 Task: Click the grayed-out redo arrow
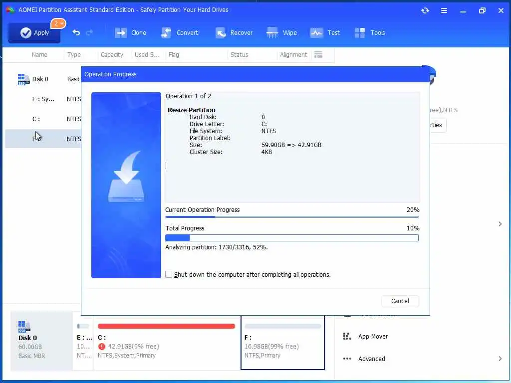(x=89, y=32)
